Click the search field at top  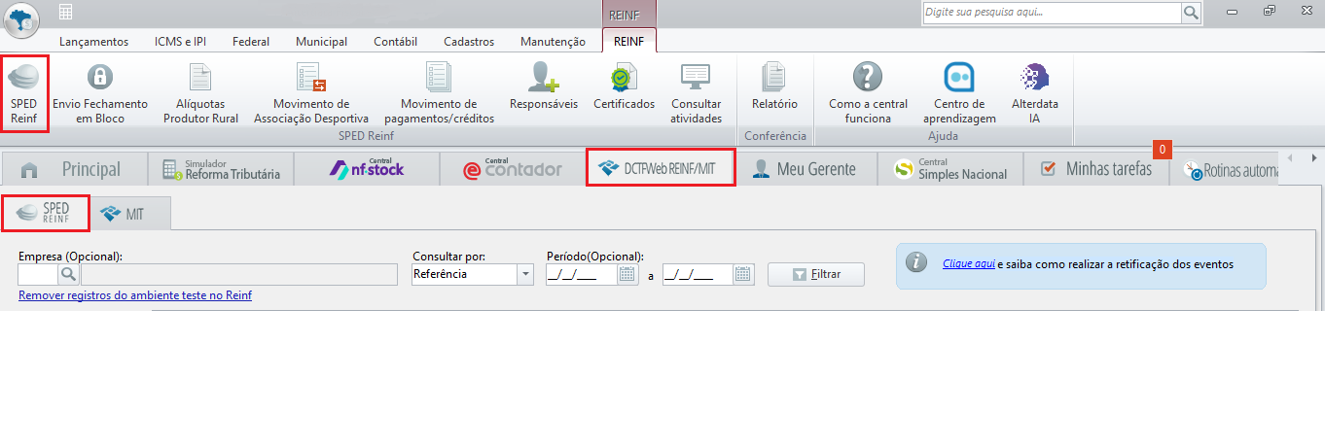tap(1052, 13)
